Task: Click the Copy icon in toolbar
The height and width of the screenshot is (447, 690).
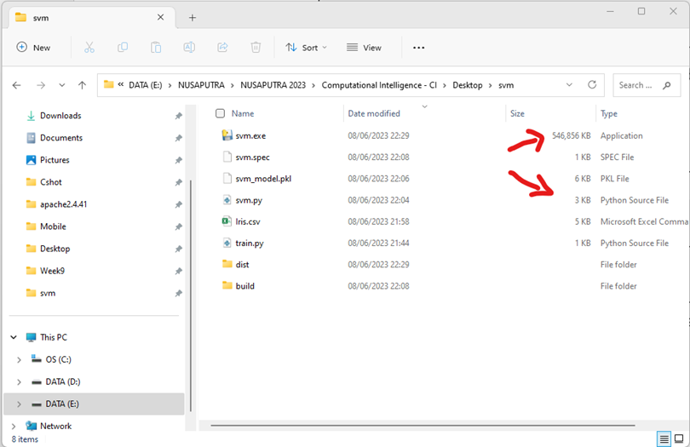Action: click(123, 48)
